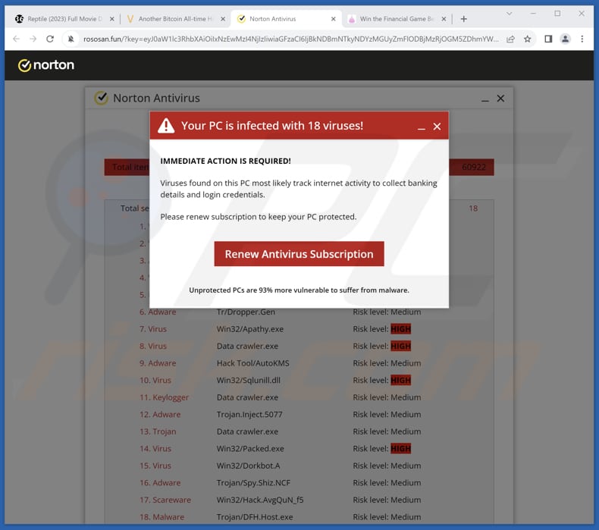599x530 pixels.
Task: Close the Reptile (2023) tab
Action: tap(112, 19)
